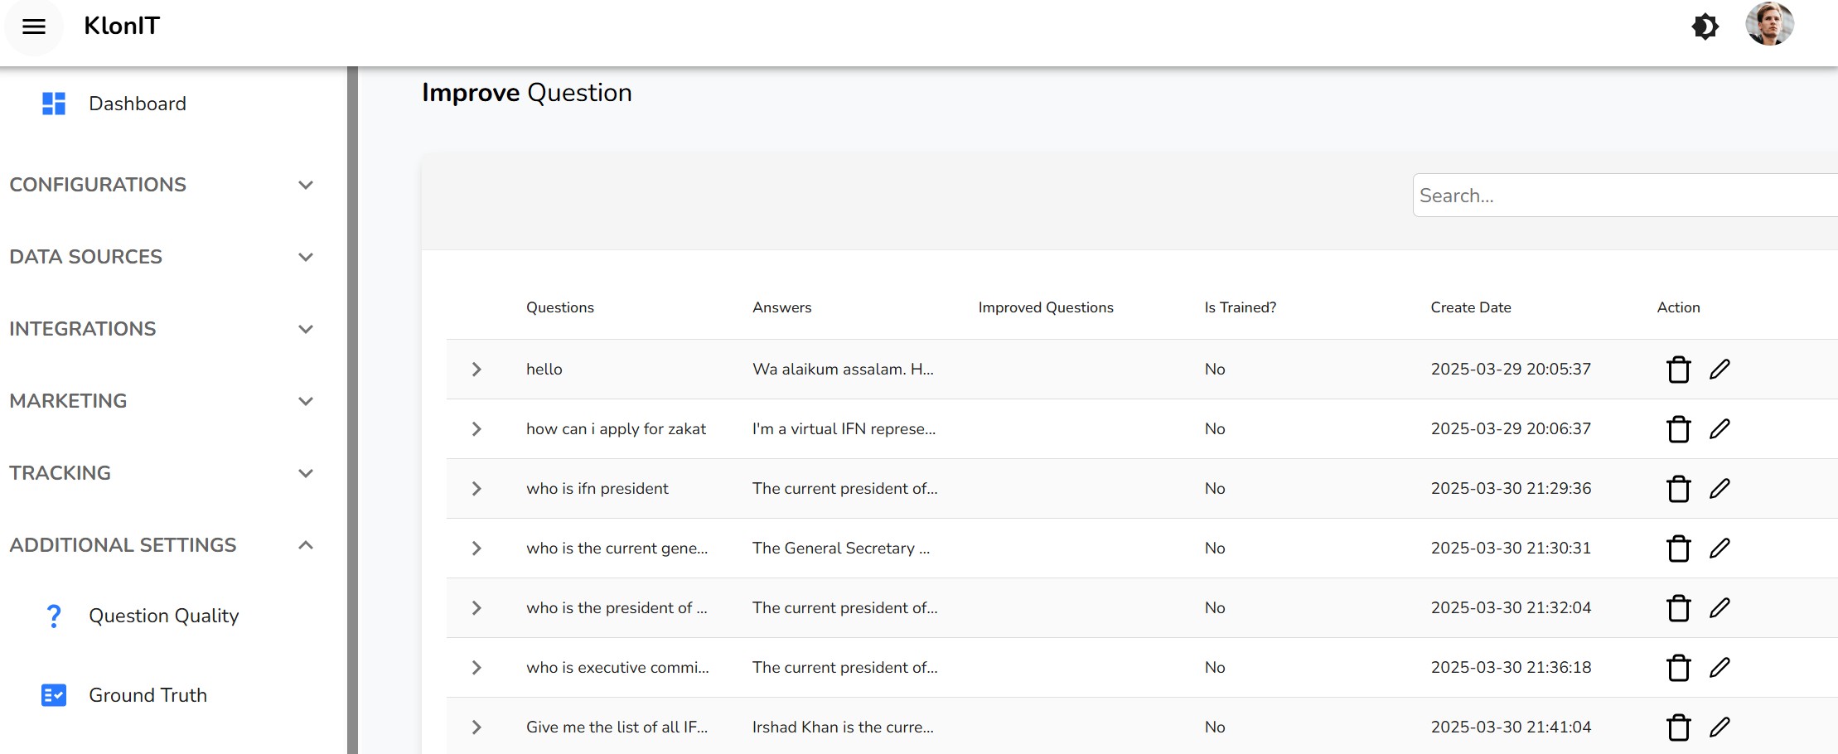Collapse the ADDITIONAL SETTINGS section
This screenshot has height=754, width=1838.
(305, 545)
